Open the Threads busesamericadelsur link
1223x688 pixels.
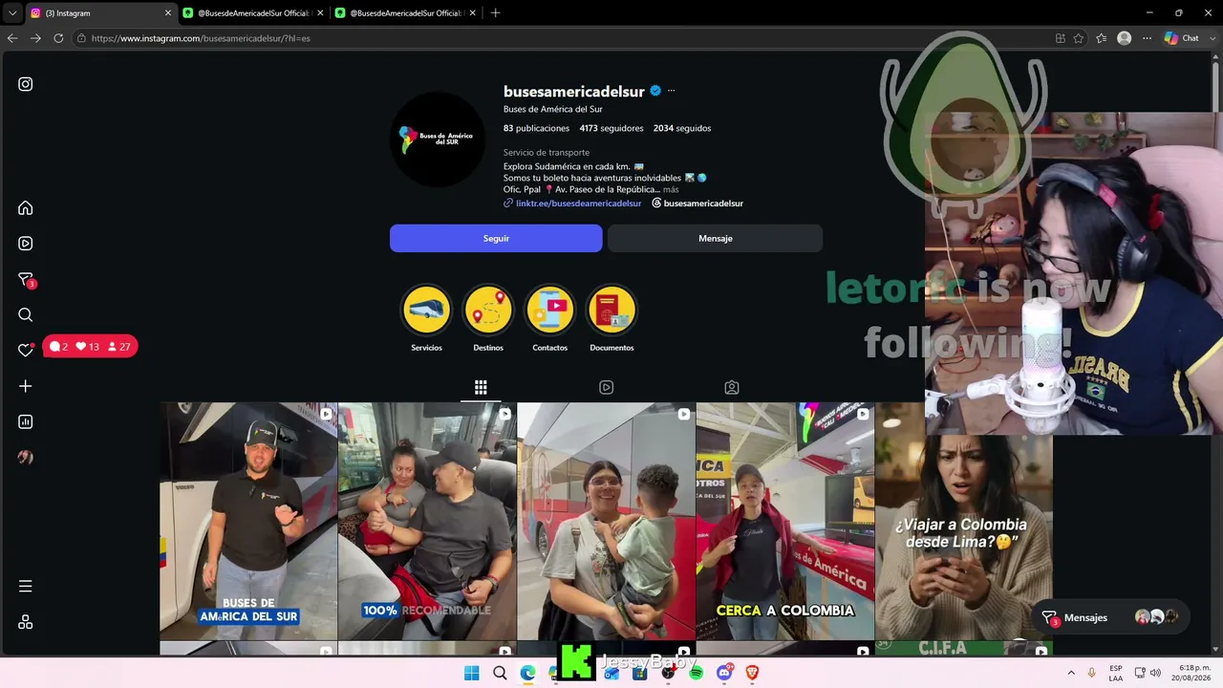tap(697, 204)
